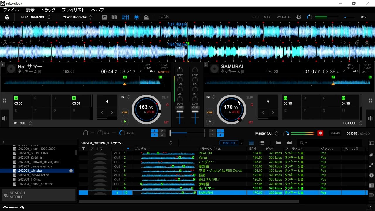Image resolution: width=375 pixels, height=211 pixels.
Task: Open the performance pads panel icon
Action: tap(114, 17)
